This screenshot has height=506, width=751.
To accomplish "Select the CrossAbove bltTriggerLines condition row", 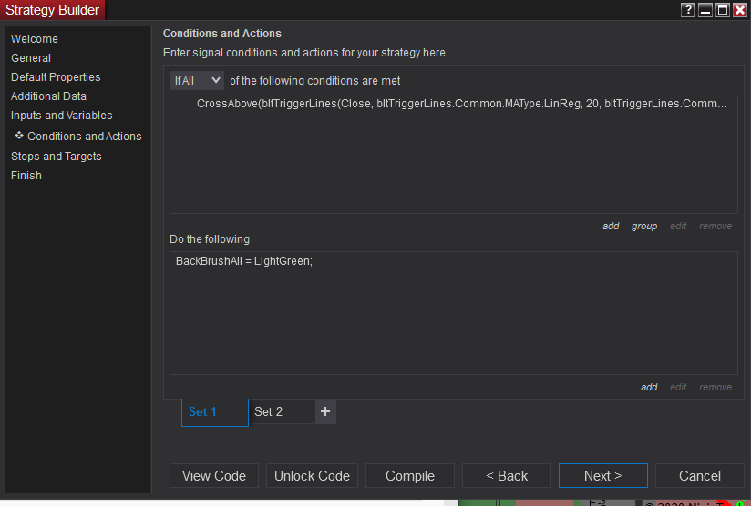I will pos(462,104).
